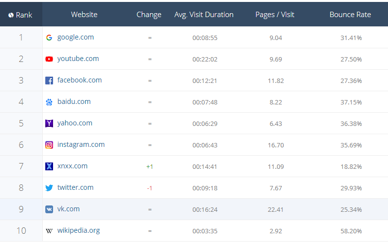Open the yahoo.com link
Viewport: 388px width, 244px height.
[x=75, y=123]
